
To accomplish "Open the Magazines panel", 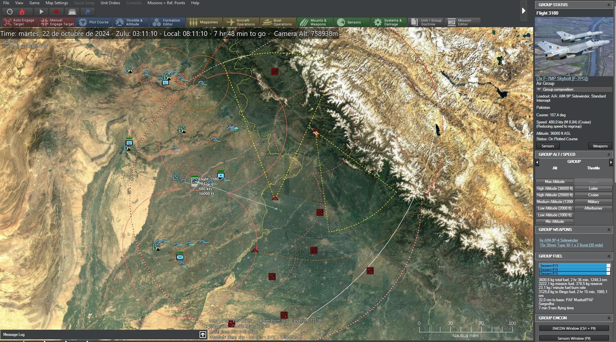I will pyautogui.click(x=204, y=22).
